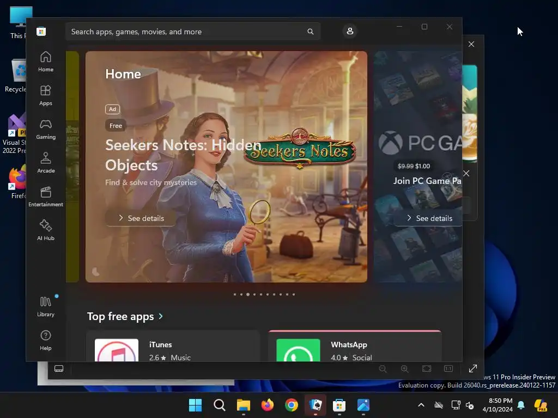
Task: Open the Arcade section in sidebar
Action: click(x=46, y=163)
